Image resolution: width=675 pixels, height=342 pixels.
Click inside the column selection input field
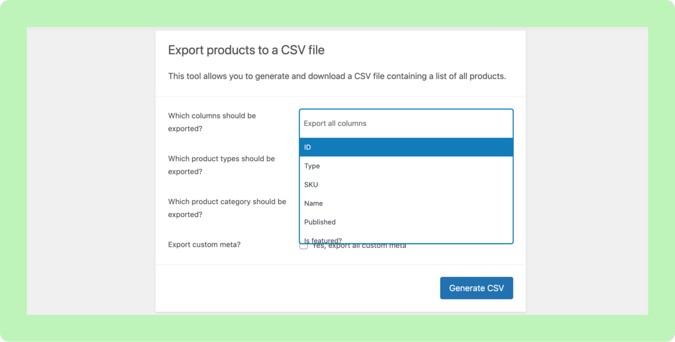[x=406, y=123]
